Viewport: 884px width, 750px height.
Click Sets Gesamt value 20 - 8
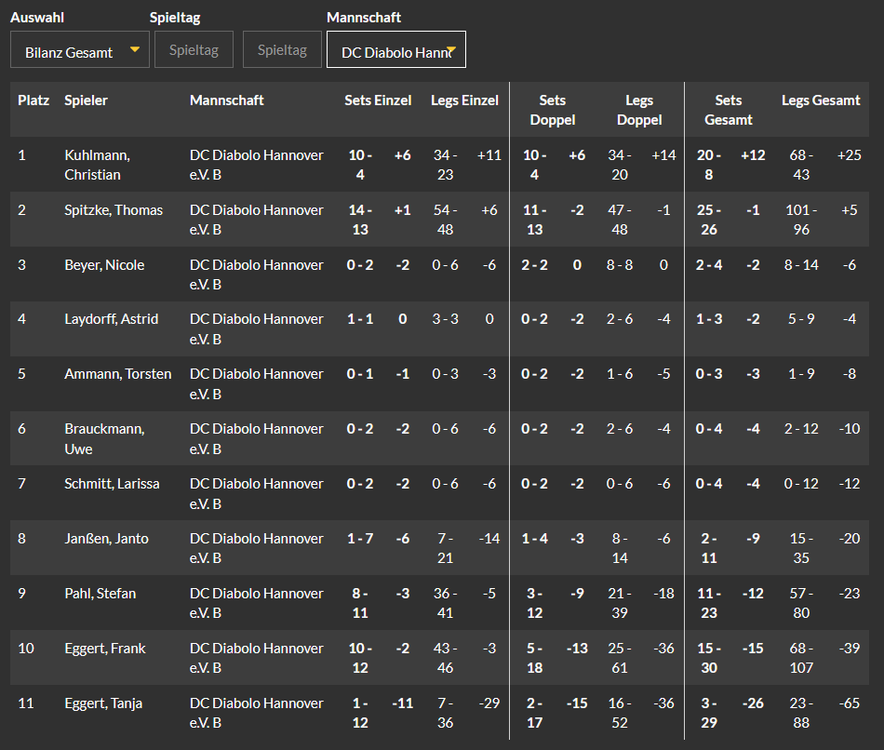(709, 165)
